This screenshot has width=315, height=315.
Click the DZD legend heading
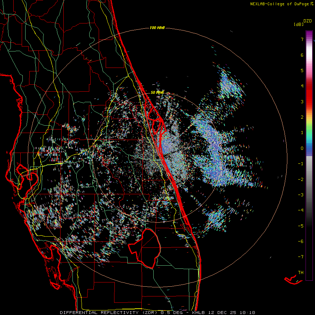click(308, 21)
